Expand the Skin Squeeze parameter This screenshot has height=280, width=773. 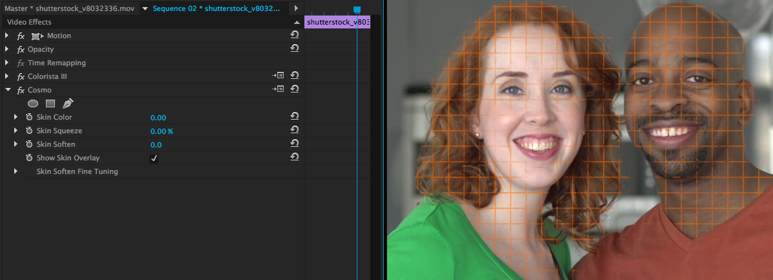(x=16, y=131)
